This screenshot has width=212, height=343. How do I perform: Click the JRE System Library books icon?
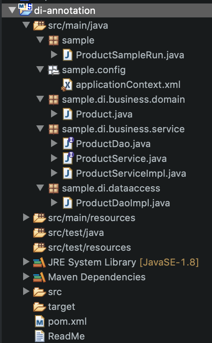click(x=39, y=262)
